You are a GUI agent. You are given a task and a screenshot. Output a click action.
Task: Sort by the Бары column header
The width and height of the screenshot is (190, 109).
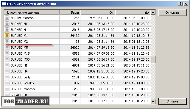pyautogui.click(x=70, y=12)
